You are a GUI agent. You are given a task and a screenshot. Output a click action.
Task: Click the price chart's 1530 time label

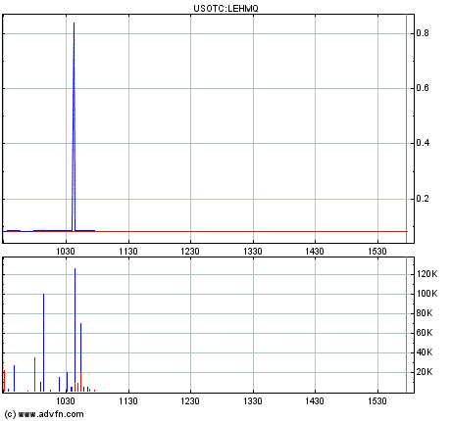click(377, 252)
